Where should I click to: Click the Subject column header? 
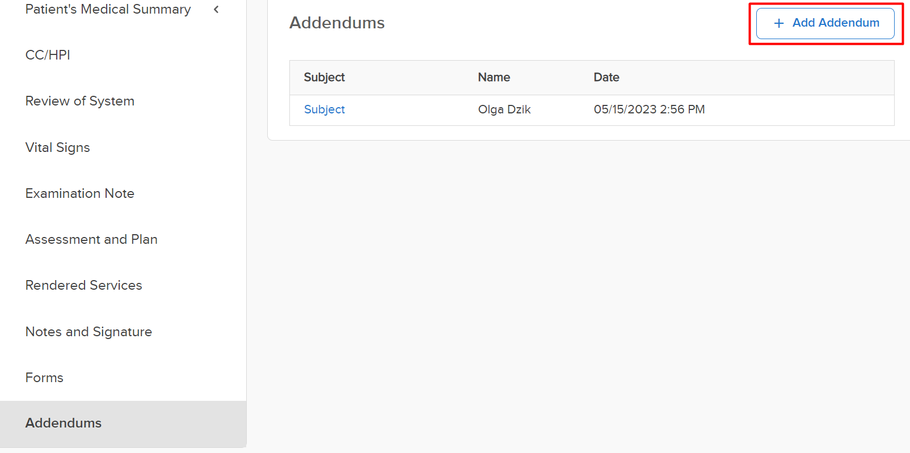coord(324,77)
